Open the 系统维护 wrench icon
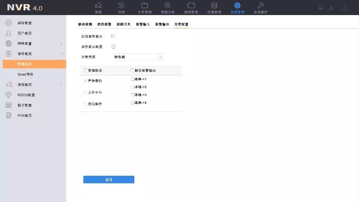 point(261,5)
